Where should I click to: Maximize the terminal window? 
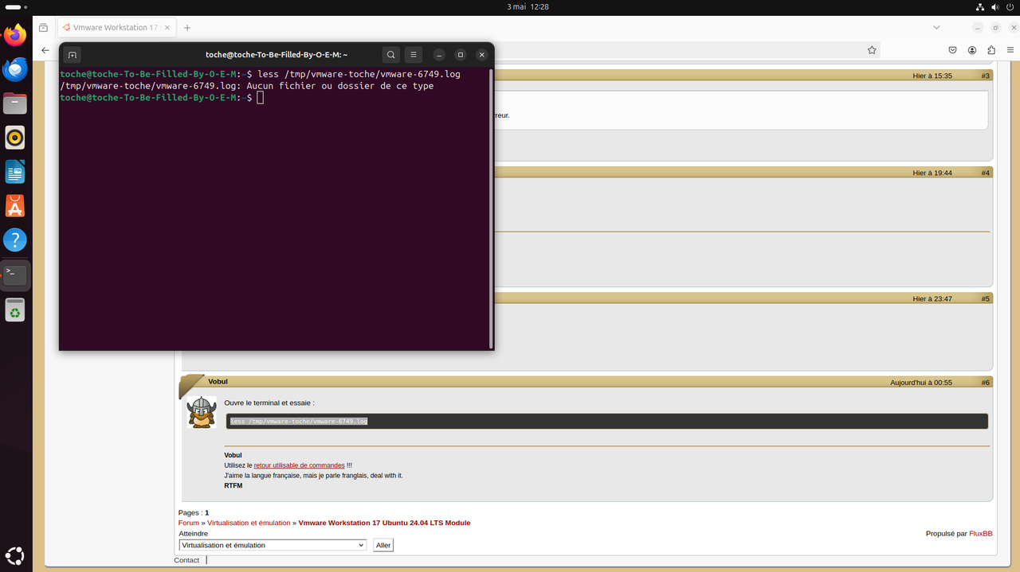coord(460,55)
